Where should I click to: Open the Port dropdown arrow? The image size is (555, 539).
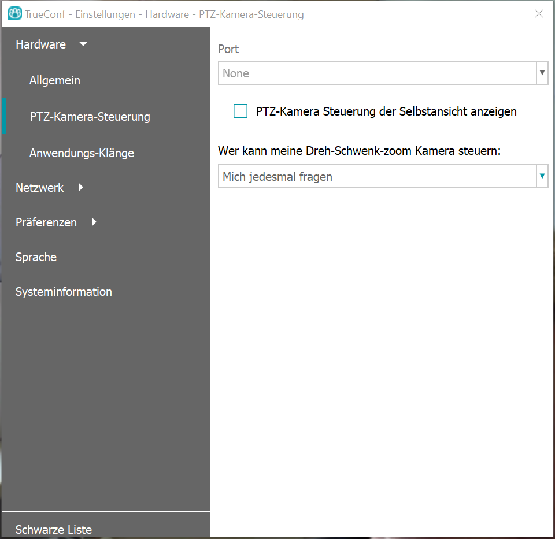coord(542,73)
